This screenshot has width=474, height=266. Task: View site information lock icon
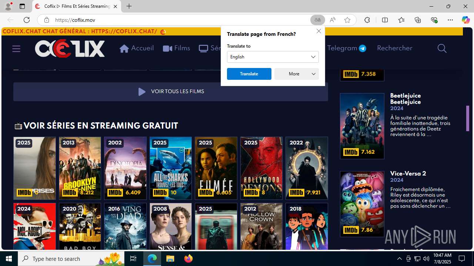click(46, 20)
